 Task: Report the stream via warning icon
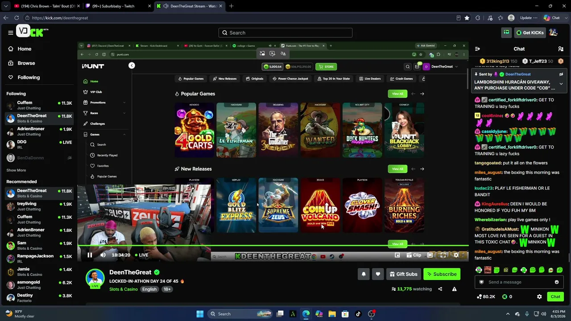point(454,289)
